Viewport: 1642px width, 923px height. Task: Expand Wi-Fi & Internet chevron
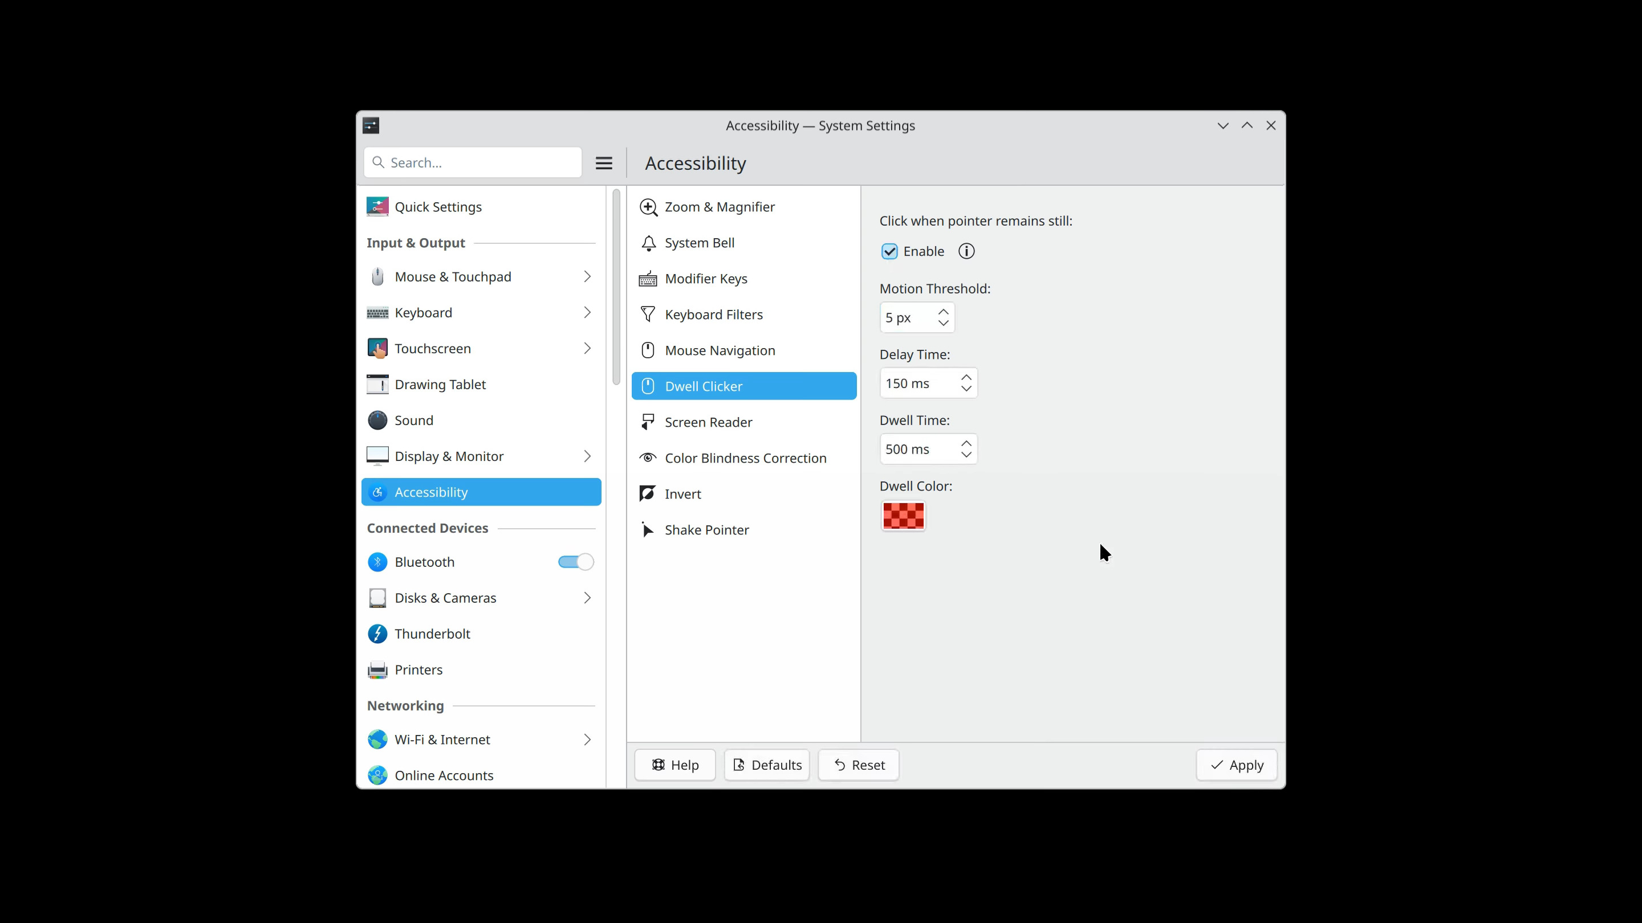587,740
